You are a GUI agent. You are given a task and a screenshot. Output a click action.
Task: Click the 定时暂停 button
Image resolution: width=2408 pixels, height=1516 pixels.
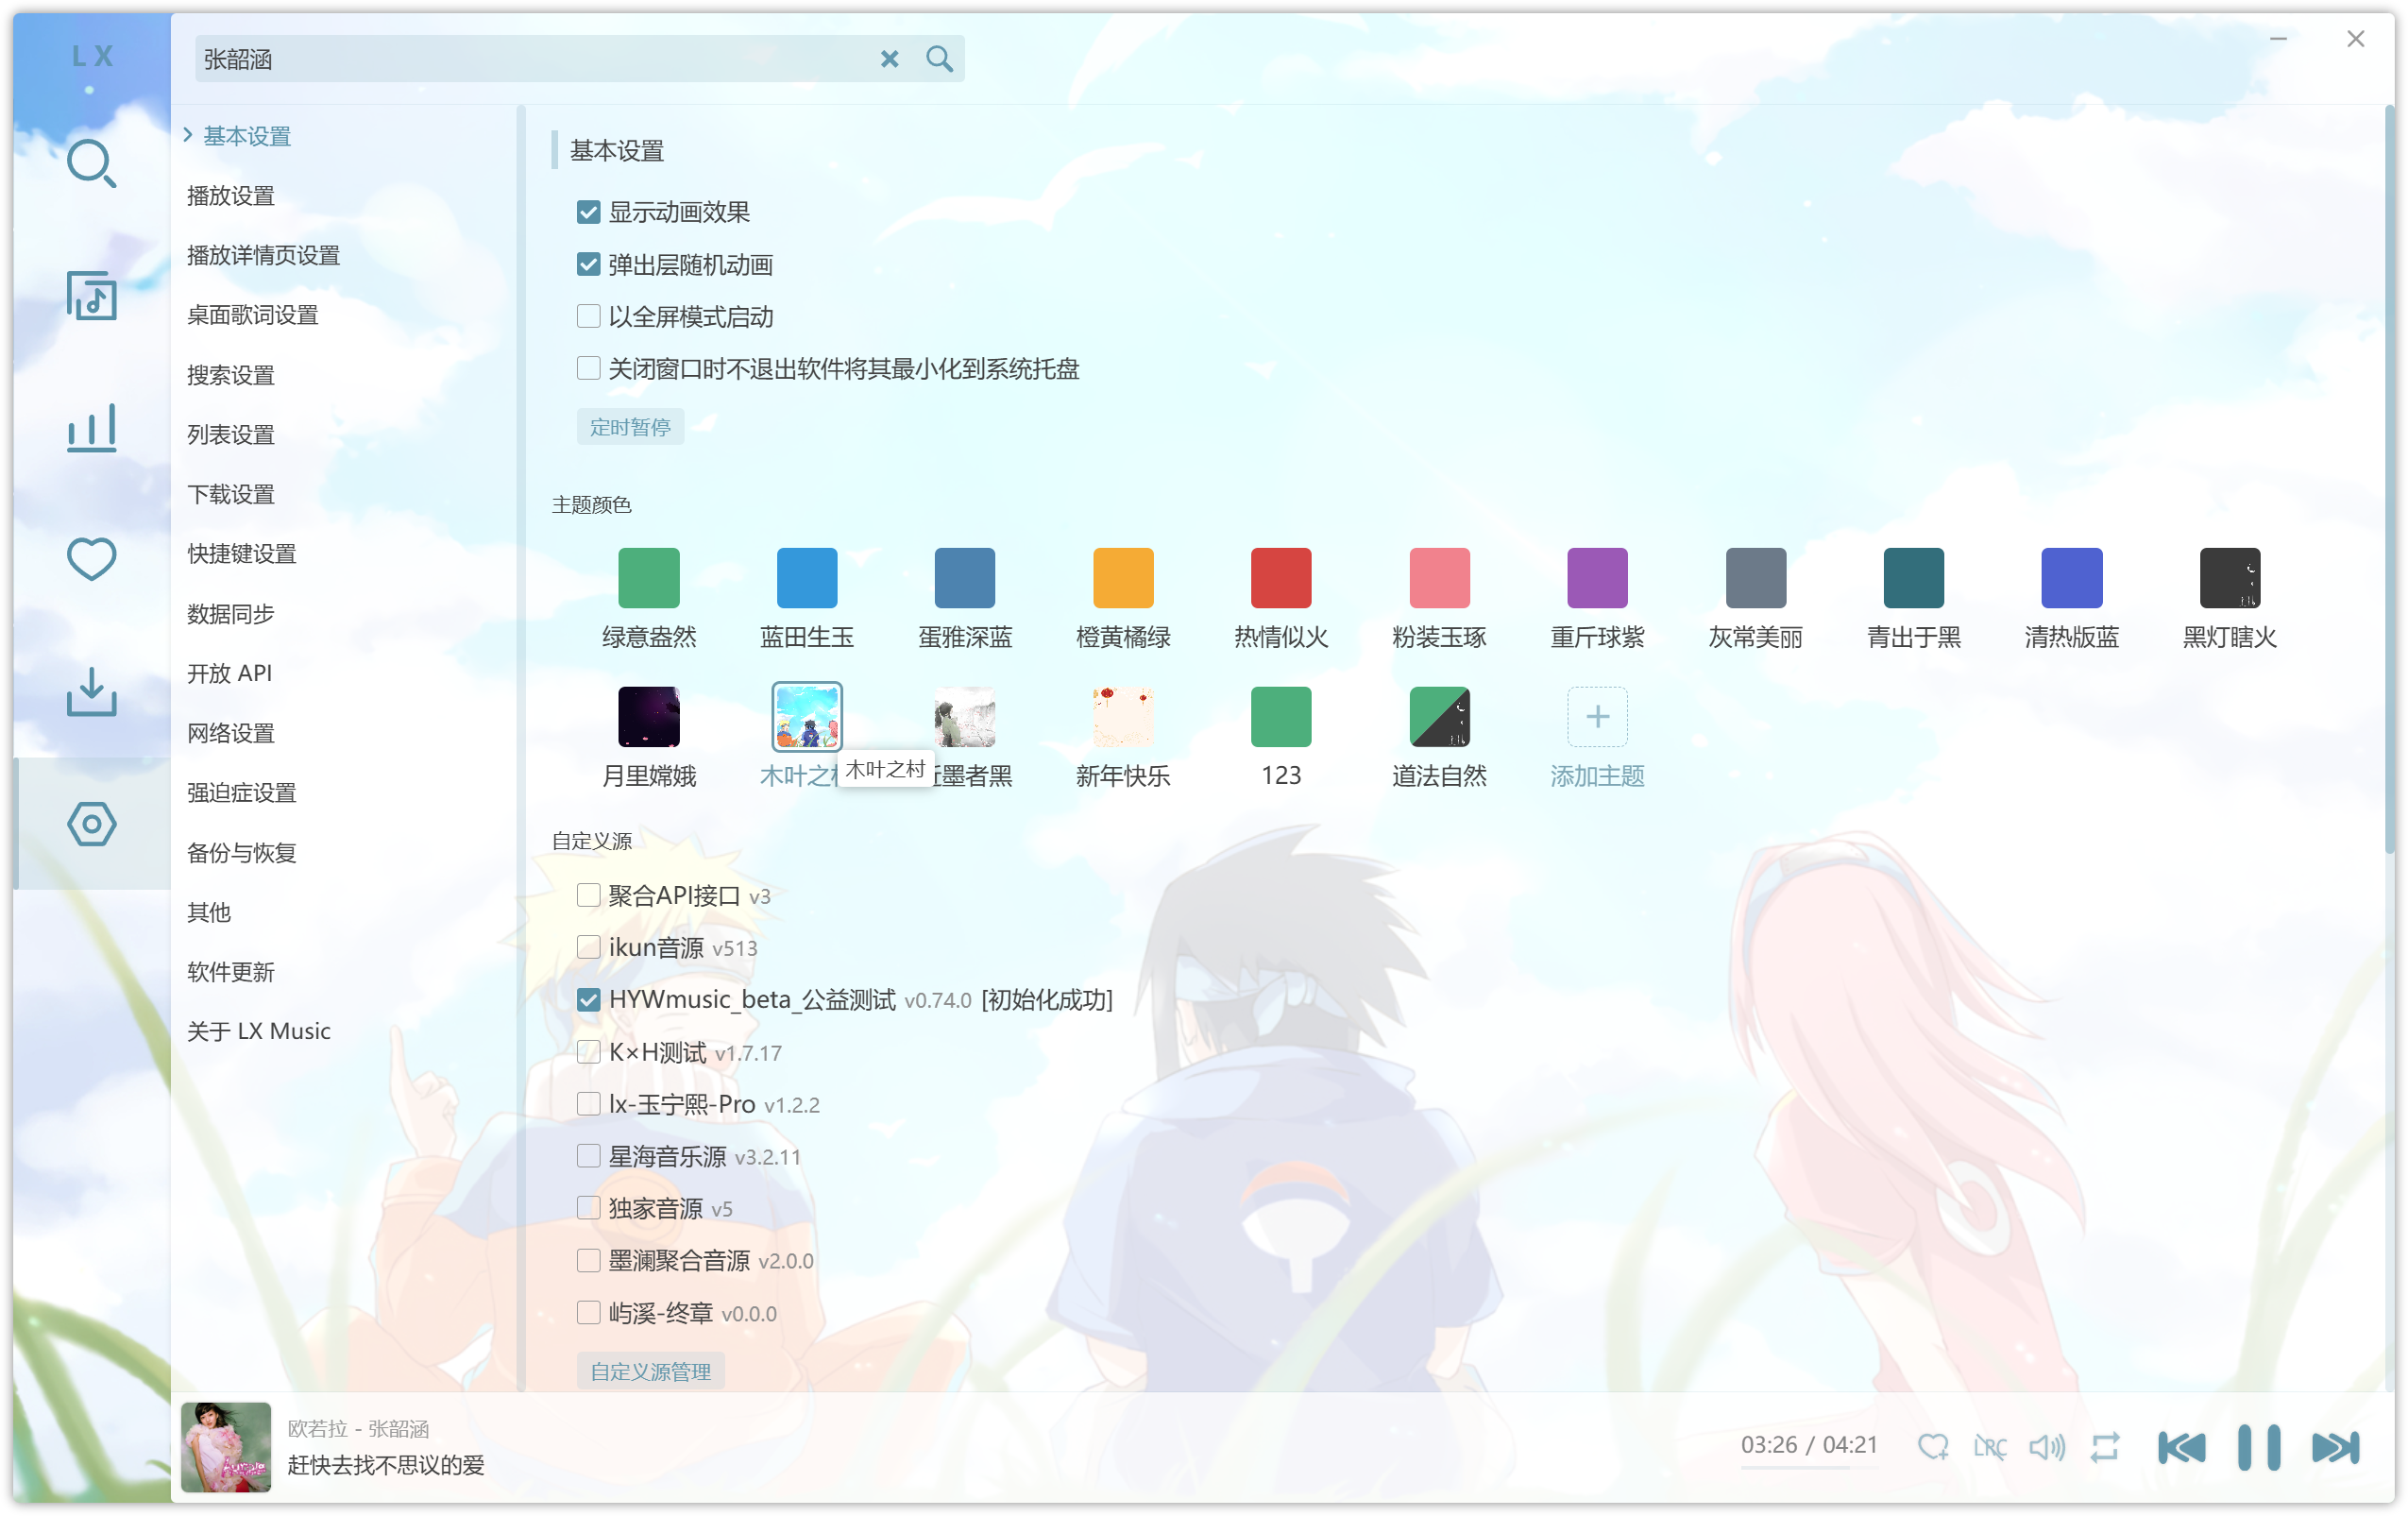point(630,427)
